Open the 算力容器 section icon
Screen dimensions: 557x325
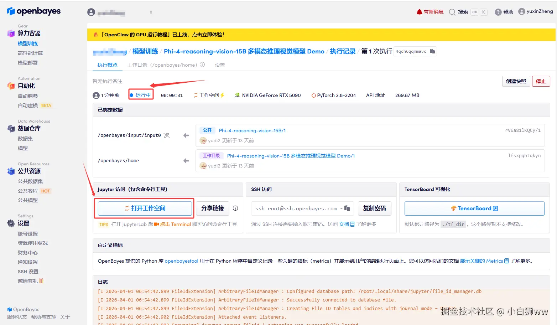point(11,33)
